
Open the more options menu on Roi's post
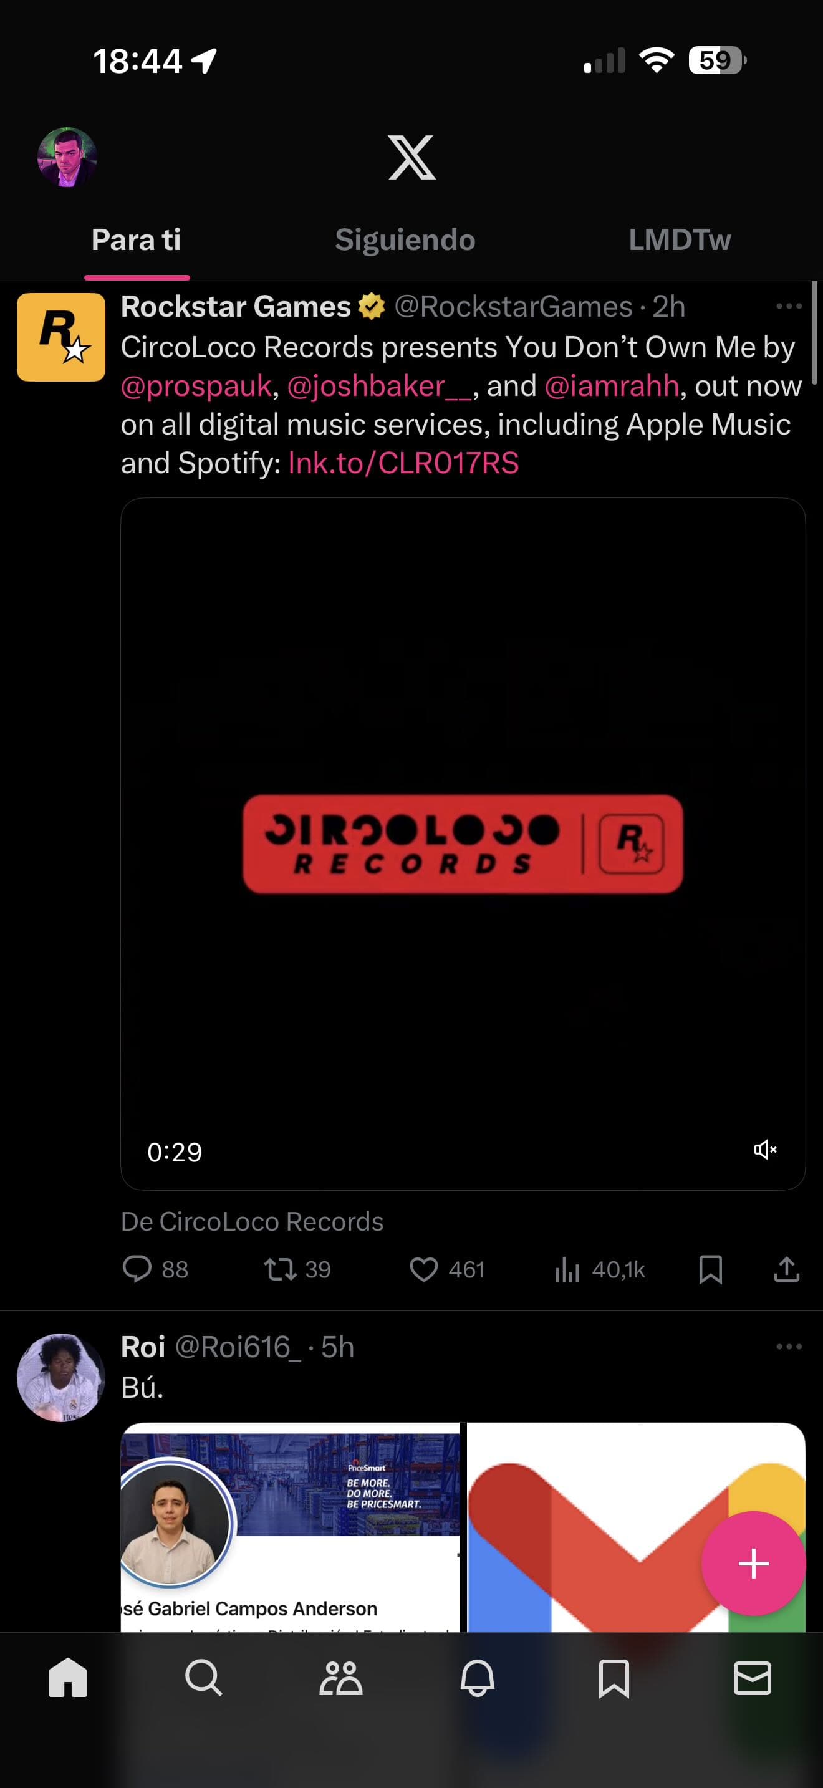789,1347
